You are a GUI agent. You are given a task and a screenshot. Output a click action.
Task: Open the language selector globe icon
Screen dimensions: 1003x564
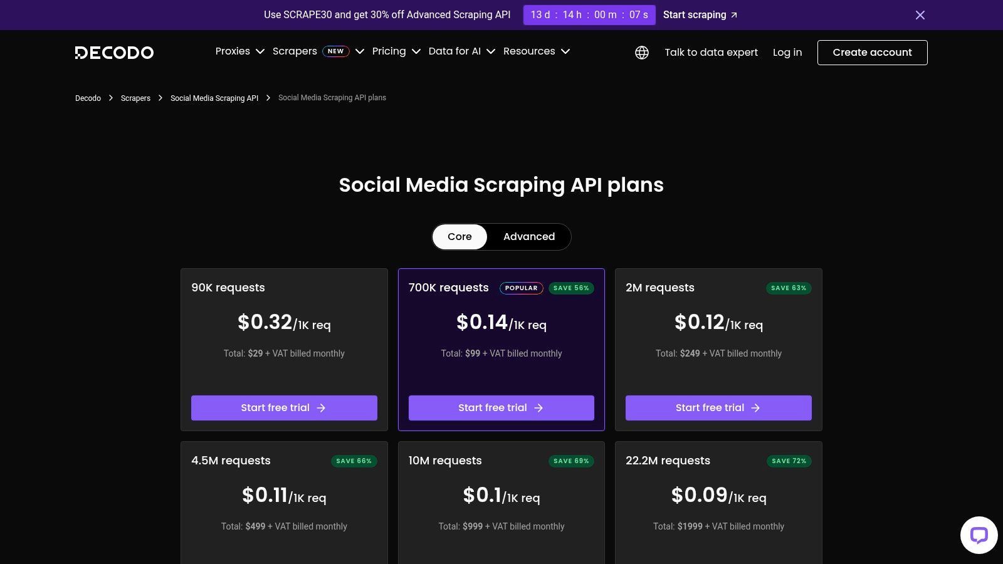pos(642,52)
